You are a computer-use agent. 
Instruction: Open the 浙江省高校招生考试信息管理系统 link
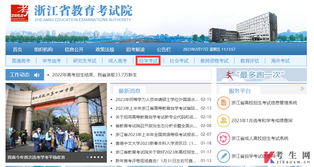click(x=264, y=103)
